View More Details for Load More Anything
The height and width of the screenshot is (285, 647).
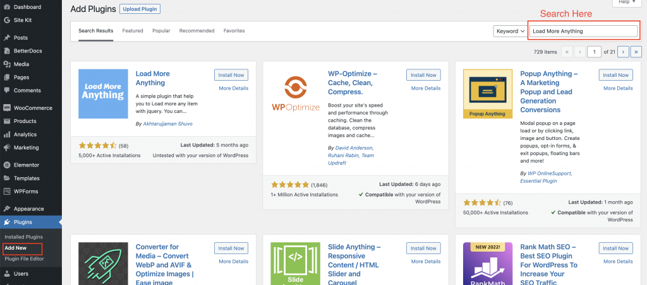[x=234, y=88]
